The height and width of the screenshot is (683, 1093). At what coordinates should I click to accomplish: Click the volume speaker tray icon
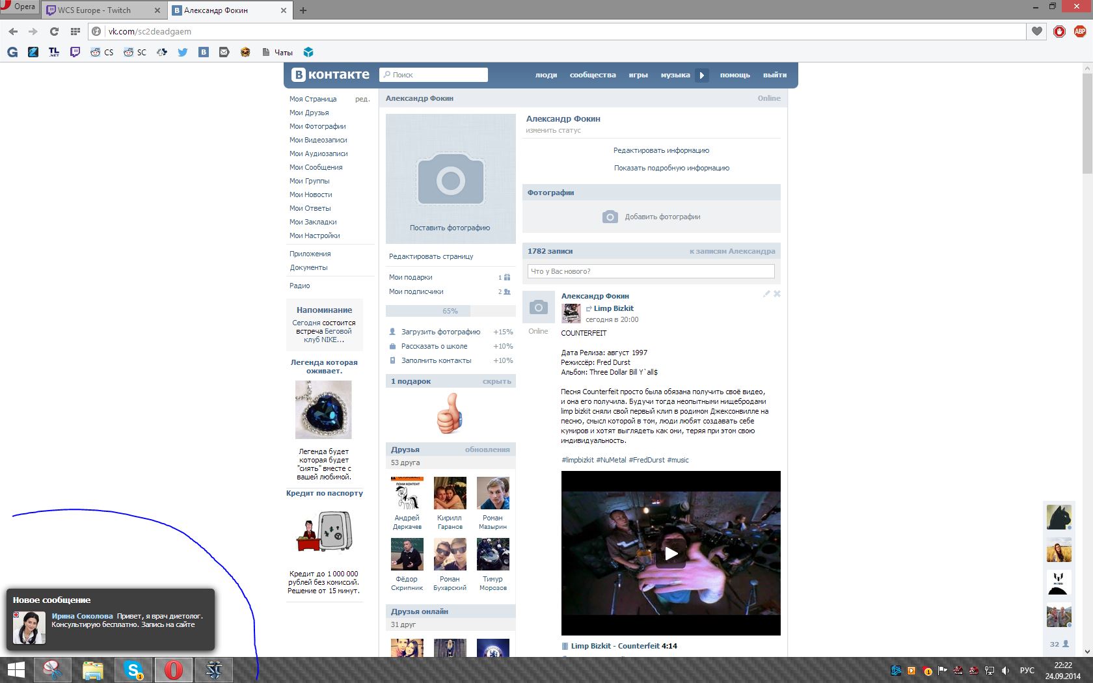(1005, 671)
